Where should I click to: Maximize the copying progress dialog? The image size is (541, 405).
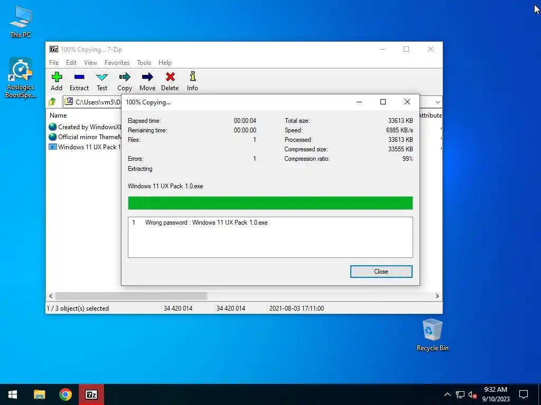pos(383,102)
